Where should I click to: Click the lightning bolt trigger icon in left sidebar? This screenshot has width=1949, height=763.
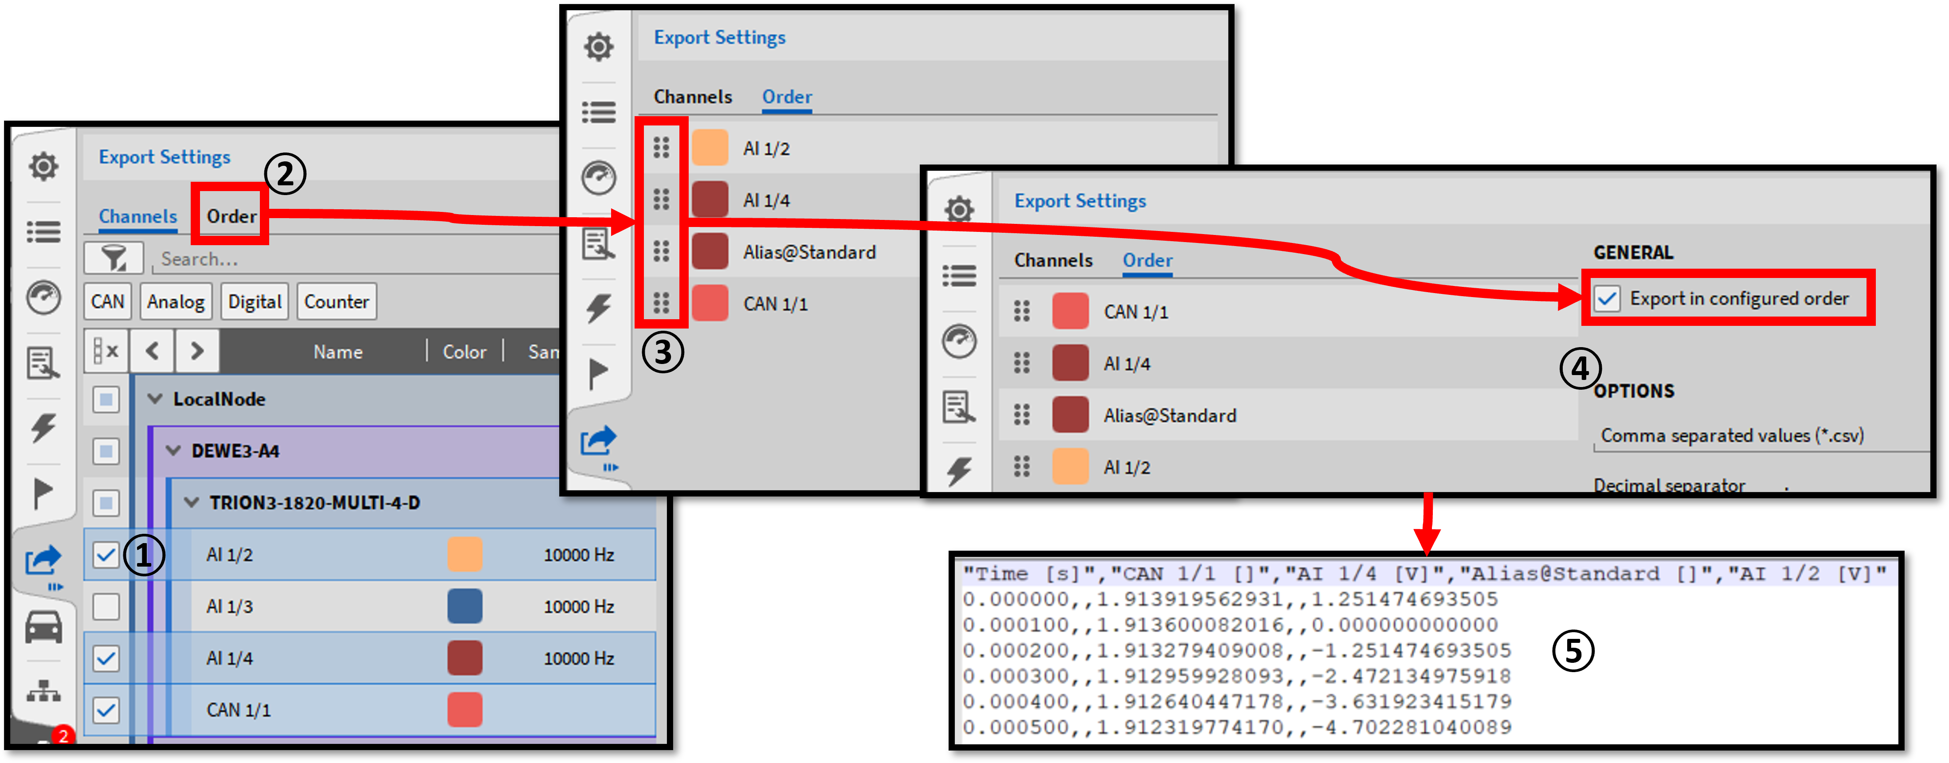(x=44, y=427)
